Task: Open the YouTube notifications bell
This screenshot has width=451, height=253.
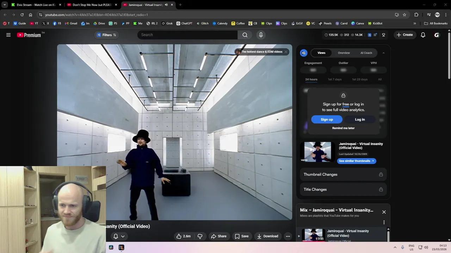Action: [423, 35]
